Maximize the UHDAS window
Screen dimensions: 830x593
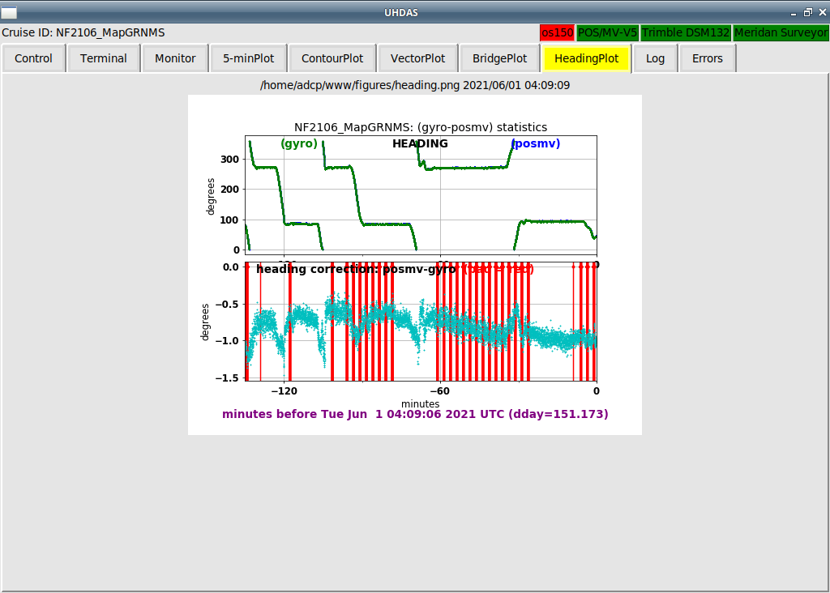pos(808,12)
